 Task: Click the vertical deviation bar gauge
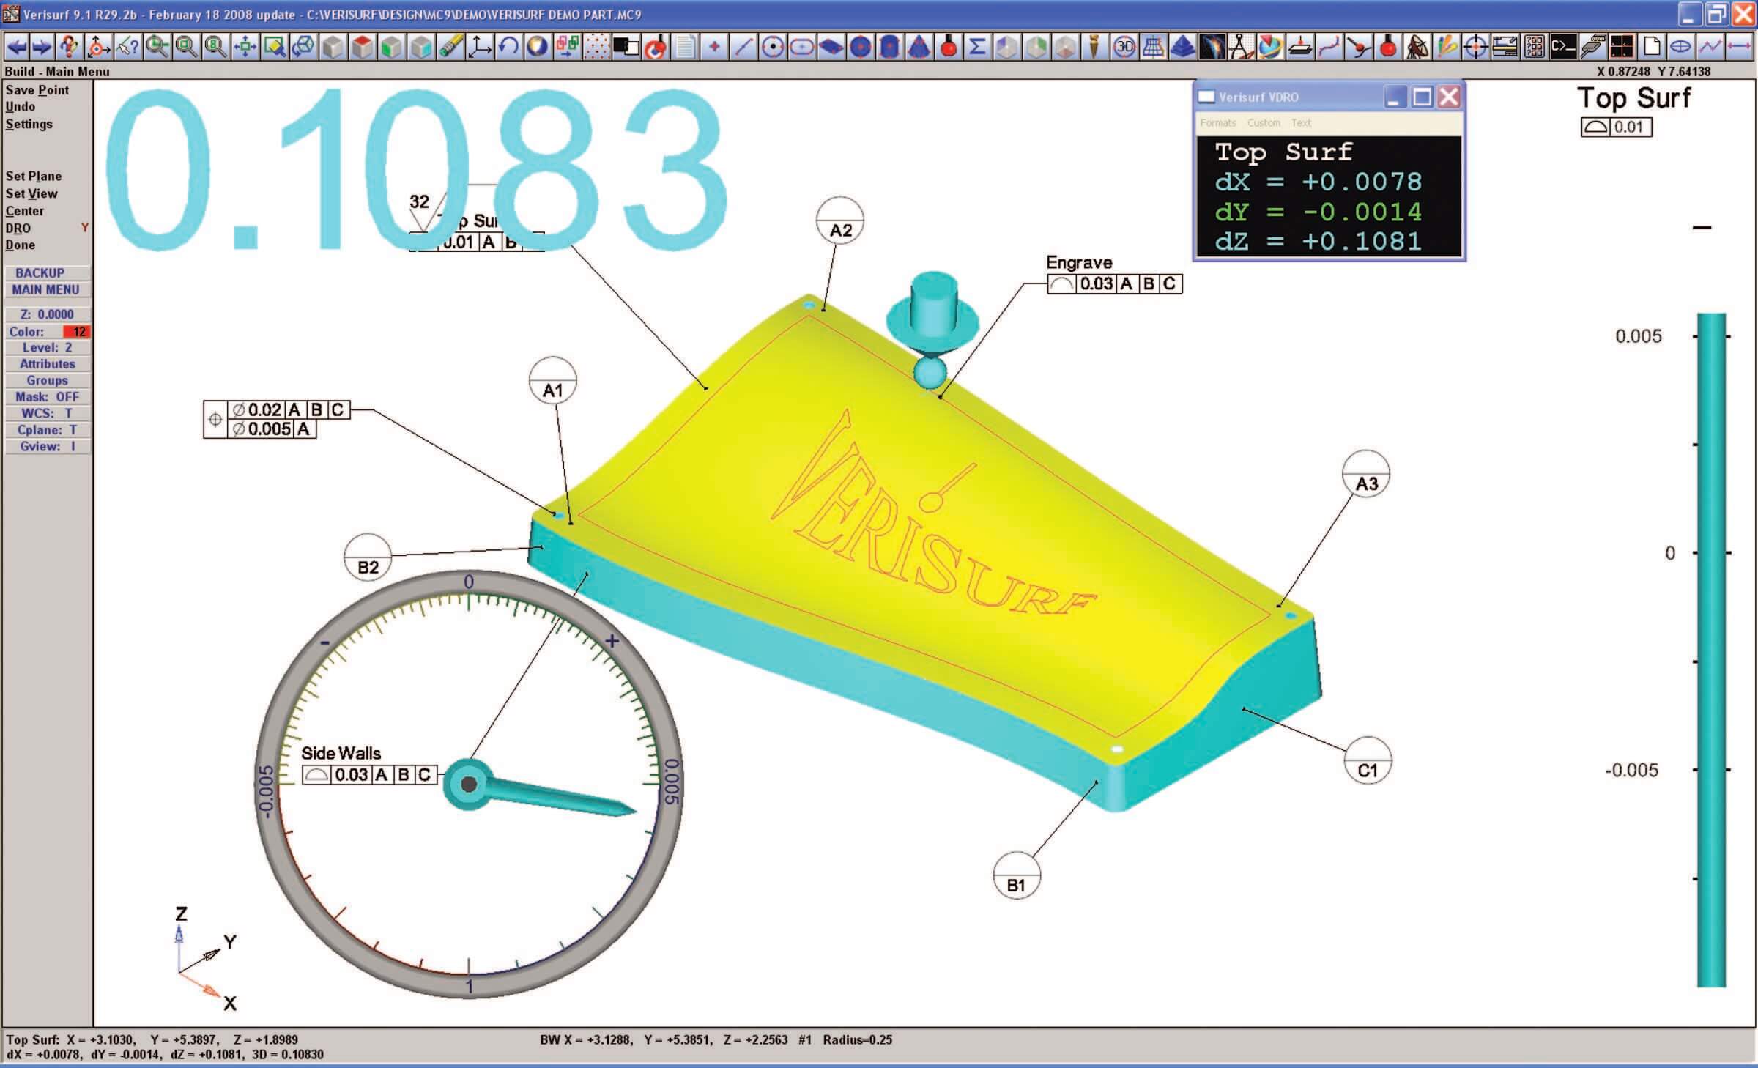1712,650
